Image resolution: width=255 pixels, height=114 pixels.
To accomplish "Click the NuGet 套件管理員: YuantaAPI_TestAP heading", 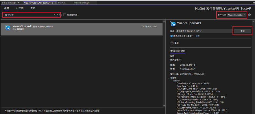I will tap(223, 9).
